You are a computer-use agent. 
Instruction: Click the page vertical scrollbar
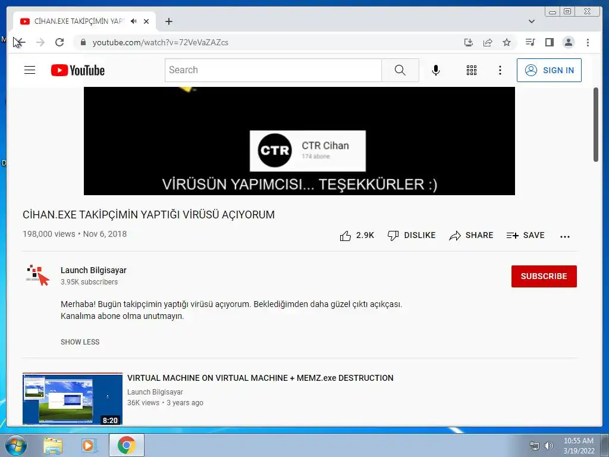[596, 124]
